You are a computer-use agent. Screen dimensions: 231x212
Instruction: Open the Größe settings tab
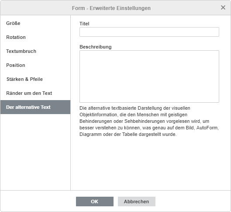click(35, 23)
